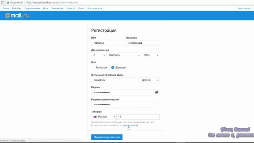The width and height of the screenshot is (254, 143).
Task: Click the Регистрация link at top right
Action: click(x=244, y=8)
